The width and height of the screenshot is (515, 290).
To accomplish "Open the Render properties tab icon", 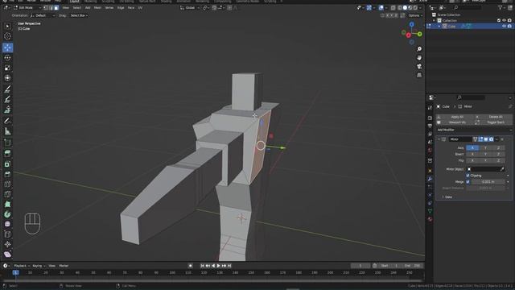I will coord(430,118).
